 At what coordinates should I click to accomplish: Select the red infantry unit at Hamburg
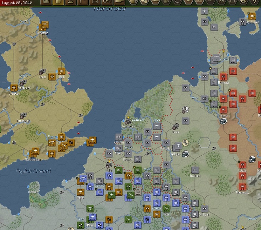(223, 77)
